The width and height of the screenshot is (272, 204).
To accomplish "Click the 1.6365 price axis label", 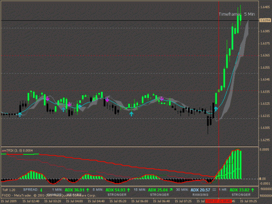I will [265, 56].
